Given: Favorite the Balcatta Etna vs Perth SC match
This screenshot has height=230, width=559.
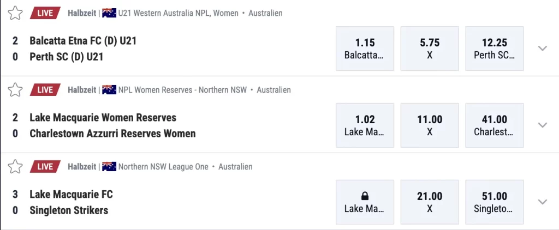Looking at the screenshot, I should click(x=15, y=13).
